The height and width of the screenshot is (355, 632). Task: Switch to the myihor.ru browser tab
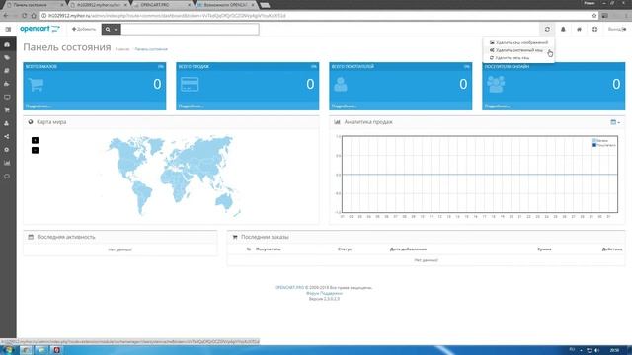pyautogui.click(x=99, y=5)
